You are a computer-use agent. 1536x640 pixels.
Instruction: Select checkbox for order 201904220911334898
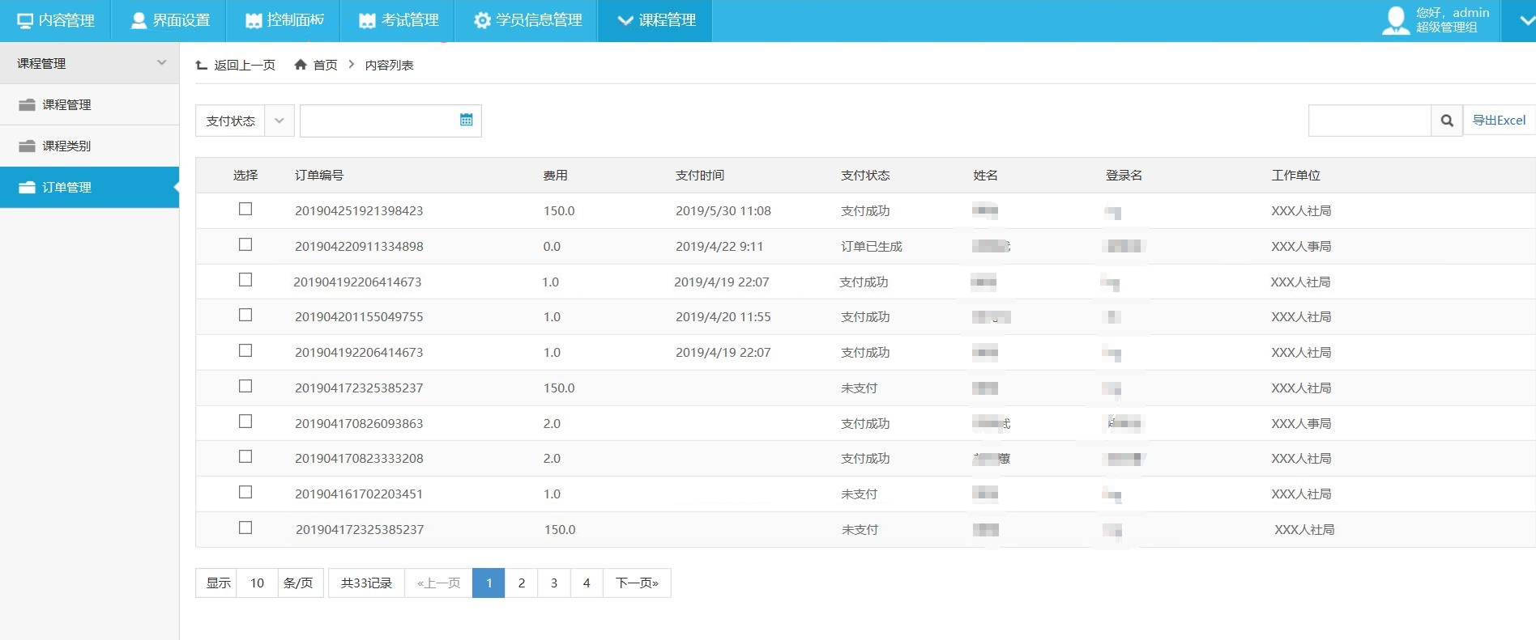[245, 245]
